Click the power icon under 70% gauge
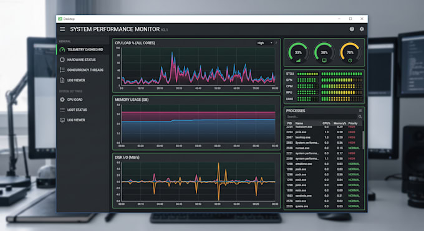Viewport: 424px width, 231px height. click(350, 60)
